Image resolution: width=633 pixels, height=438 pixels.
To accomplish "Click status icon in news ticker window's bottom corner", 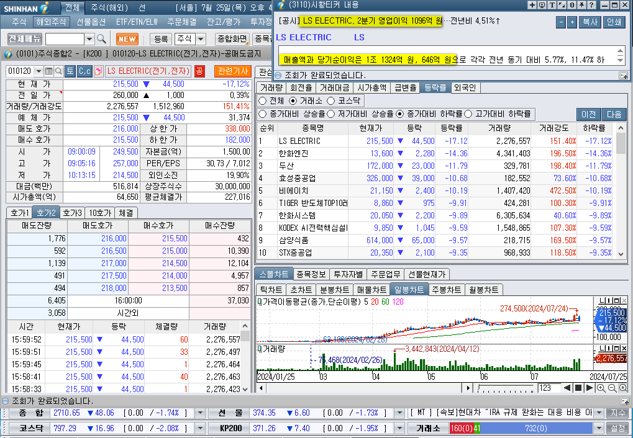I will 623,76.
